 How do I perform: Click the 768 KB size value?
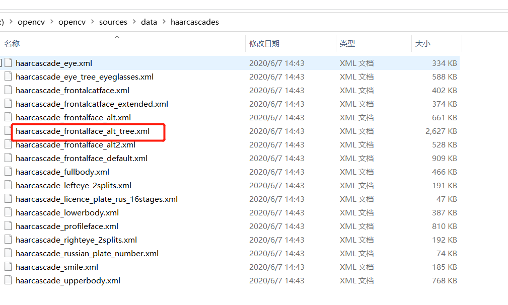coord(444,281)
